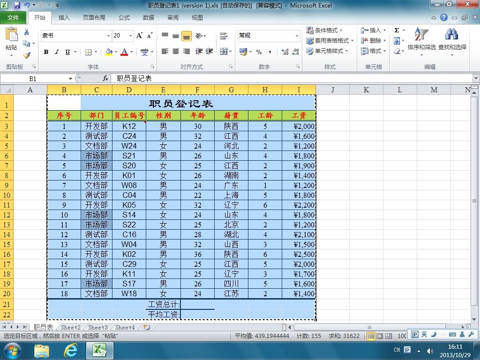
Task: Toggle middle vertical alignment
Action: (176, 36)
